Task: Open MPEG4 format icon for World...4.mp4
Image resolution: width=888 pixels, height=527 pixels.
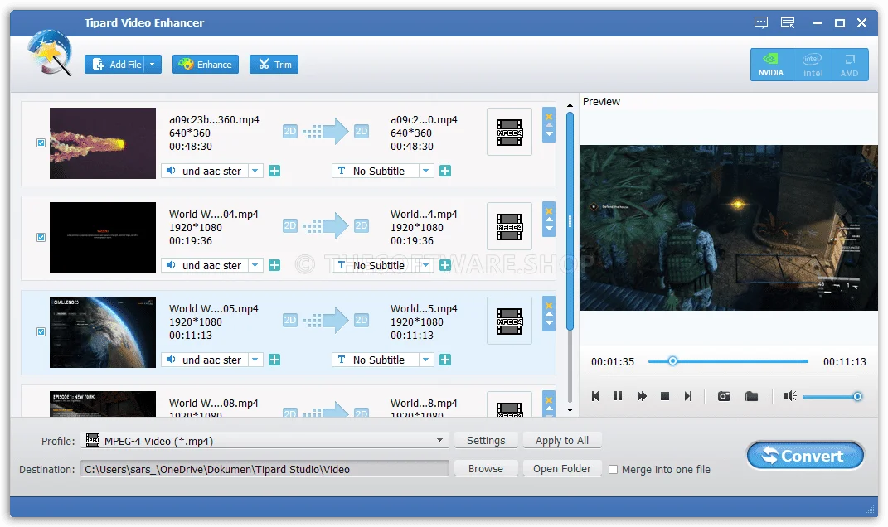Action: point(509,226)
